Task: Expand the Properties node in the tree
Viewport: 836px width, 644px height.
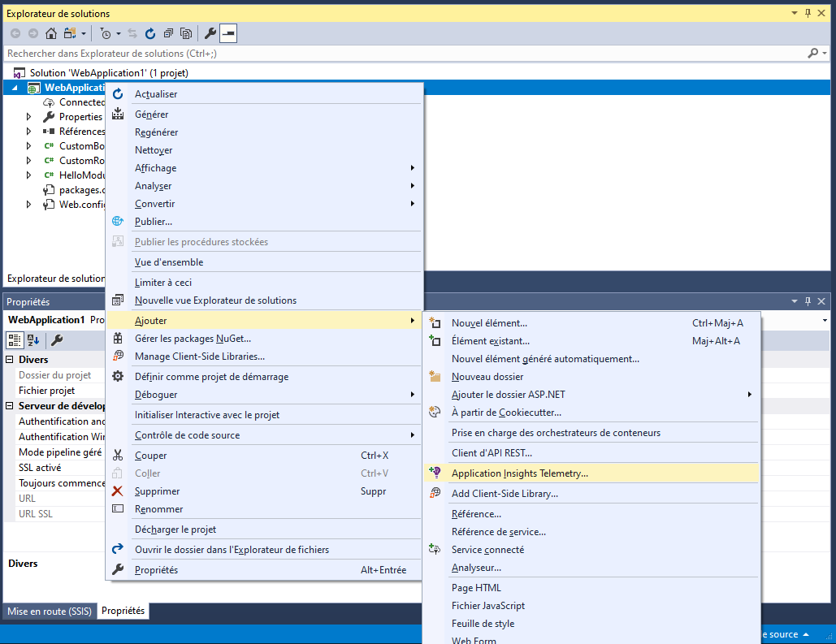Action: [28, 117]
